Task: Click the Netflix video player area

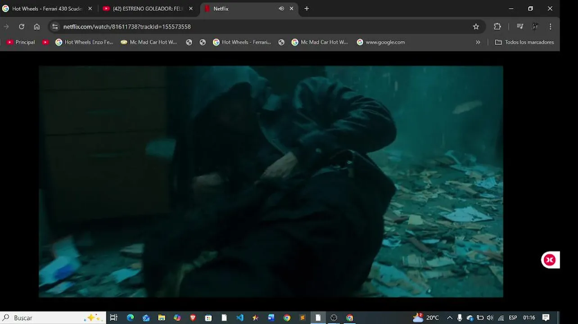Action: tap(271, 181)
